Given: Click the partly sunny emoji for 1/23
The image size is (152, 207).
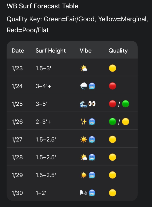Looking at the screenshot, I should pos(84,68).
